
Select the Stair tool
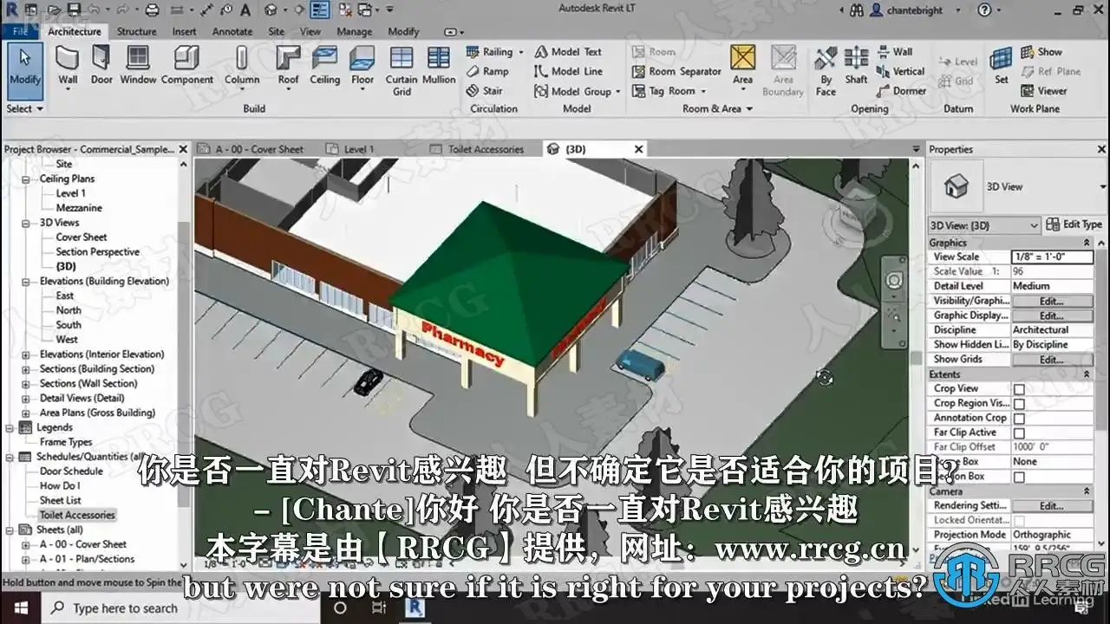[484, 91]
